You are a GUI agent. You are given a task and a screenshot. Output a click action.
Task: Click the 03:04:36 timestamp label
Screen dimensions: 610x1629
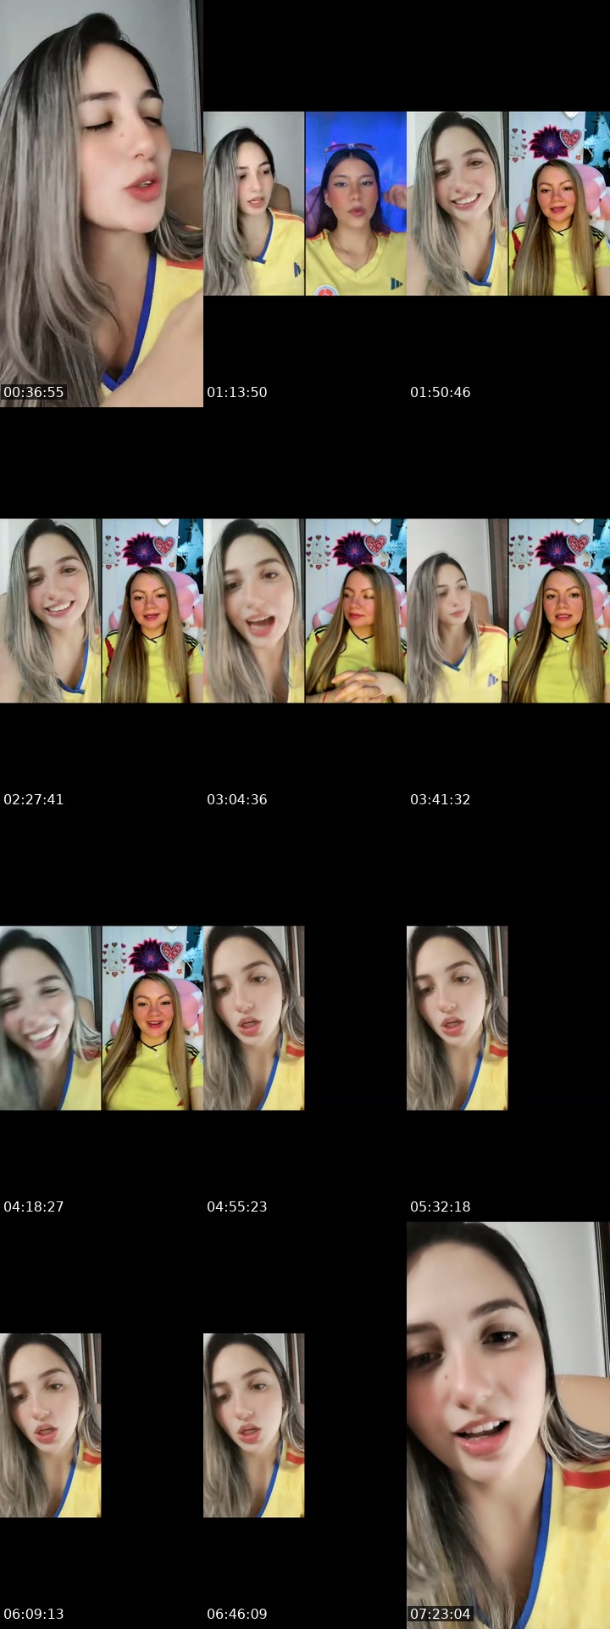237,799
